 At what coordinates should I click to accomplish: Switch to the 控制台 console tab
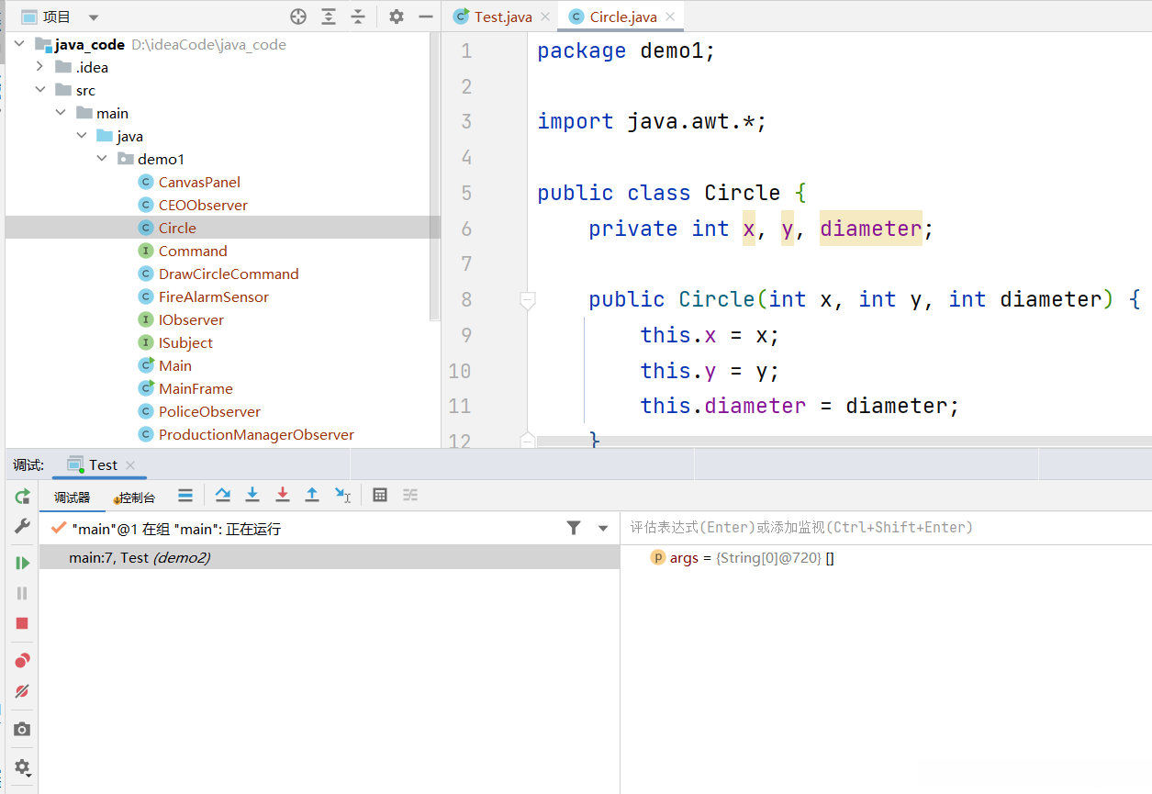(136, 498)
